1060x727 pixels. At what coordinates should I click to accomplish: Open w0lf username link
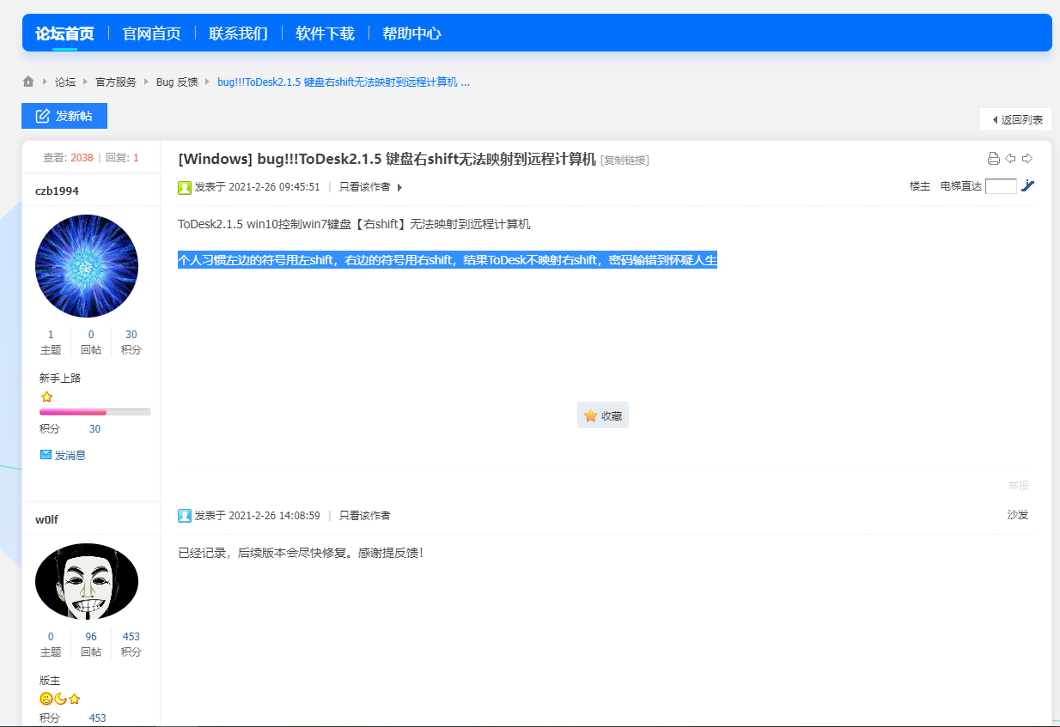click(47, 519)
